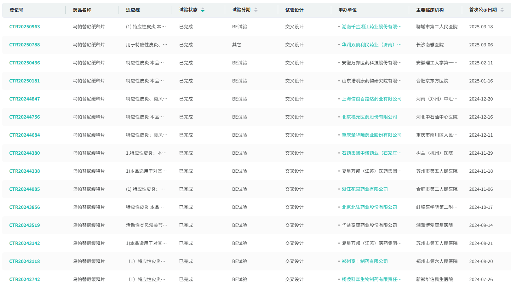Screen dimensions: 511x286
Task: Select institution 合肥京东方医院
Action: point(432,81)
